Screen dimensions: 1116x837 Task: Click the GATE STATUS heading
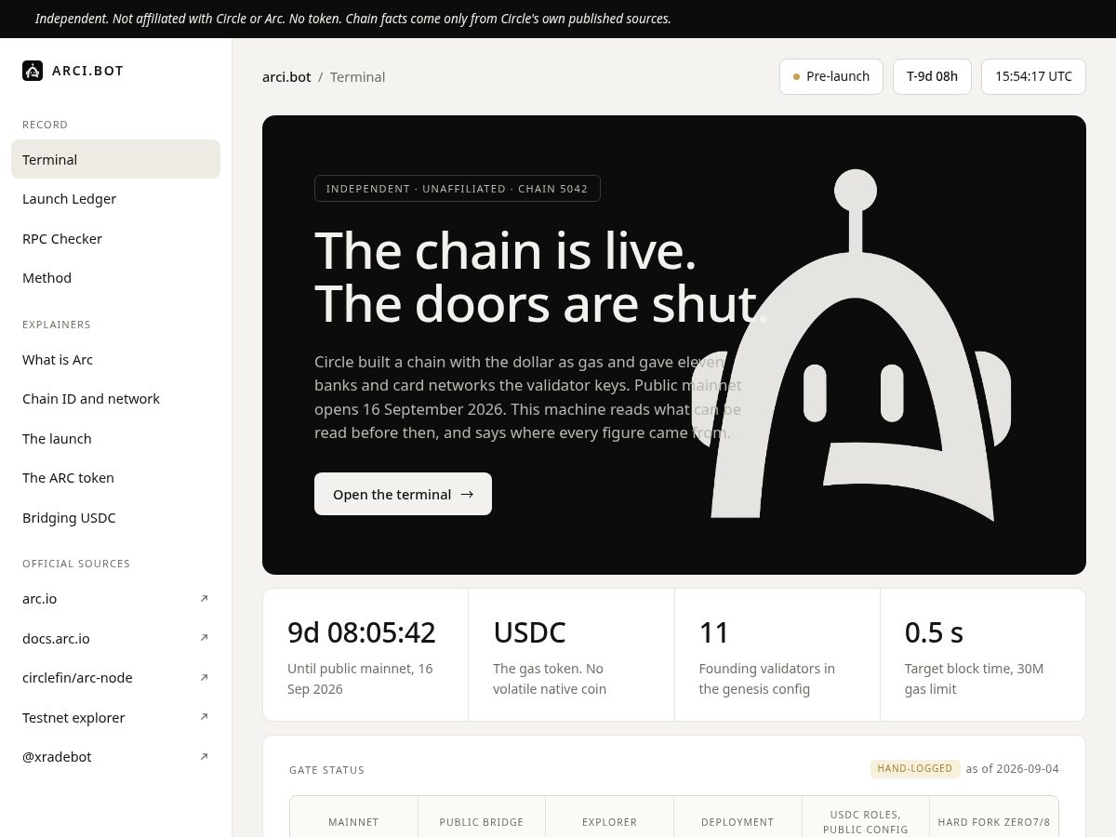pos(326,770)
